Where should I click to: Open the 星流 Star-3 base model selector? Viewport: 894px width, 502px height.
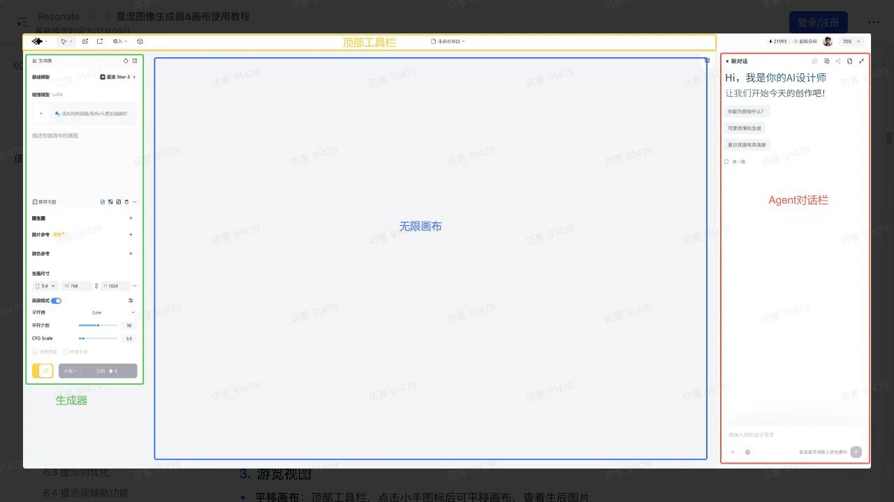[x=117, y=77]
